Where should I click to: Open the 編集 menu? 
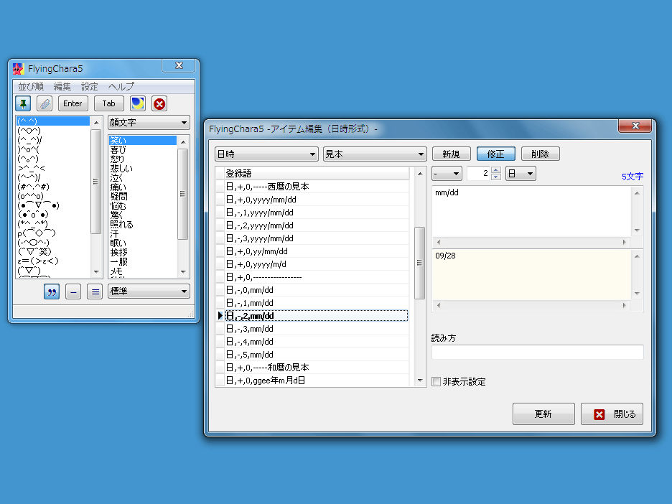pos(62,87)
